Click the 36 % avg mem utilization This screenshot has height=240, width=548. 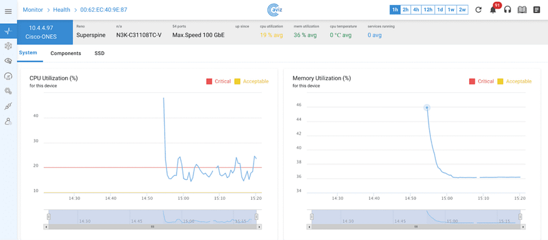click(305, 35)
